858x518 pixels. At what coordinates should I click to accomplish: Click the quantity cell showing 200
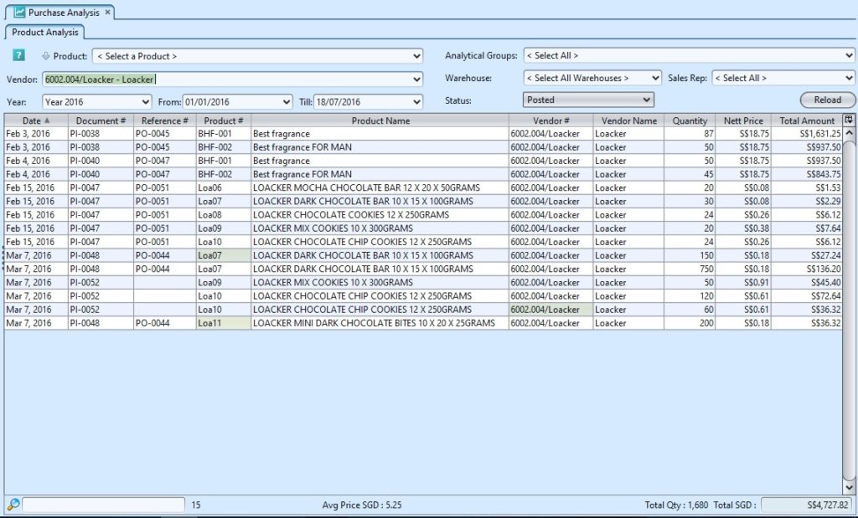point(690,323)
